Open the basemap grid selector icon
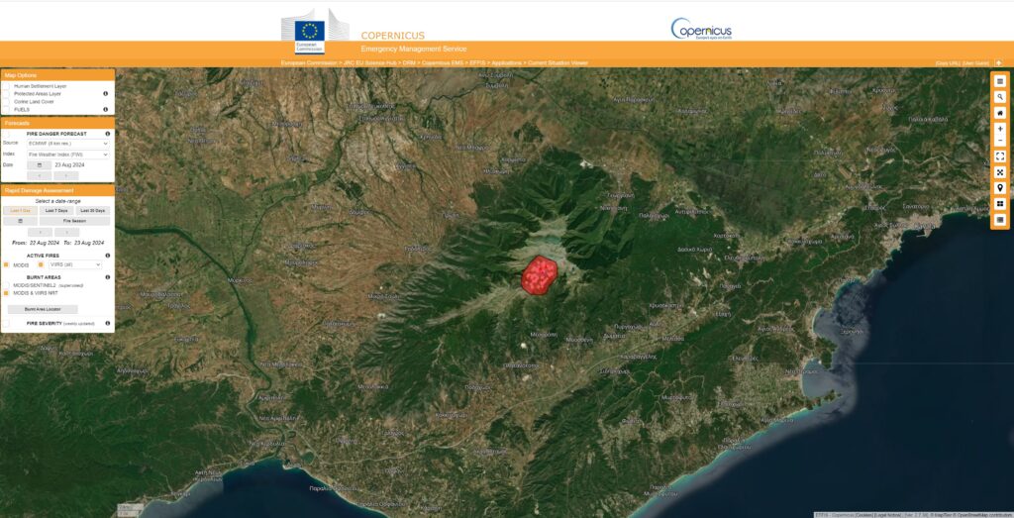 (x=999, y=203)
